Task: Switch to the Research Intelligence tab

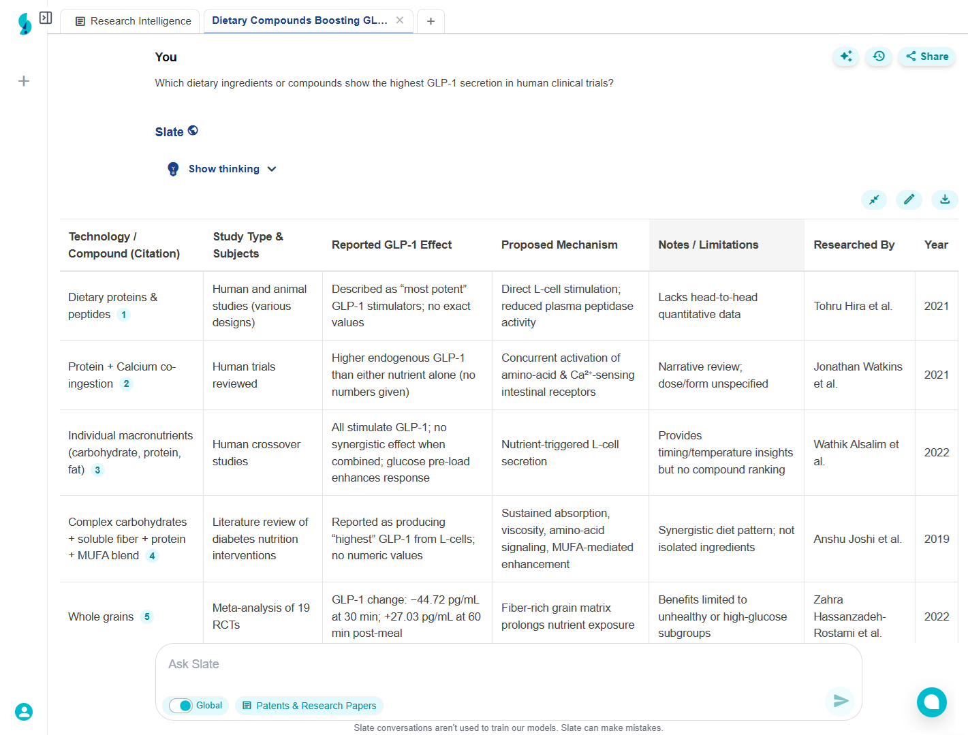Action: coord(133,21)
